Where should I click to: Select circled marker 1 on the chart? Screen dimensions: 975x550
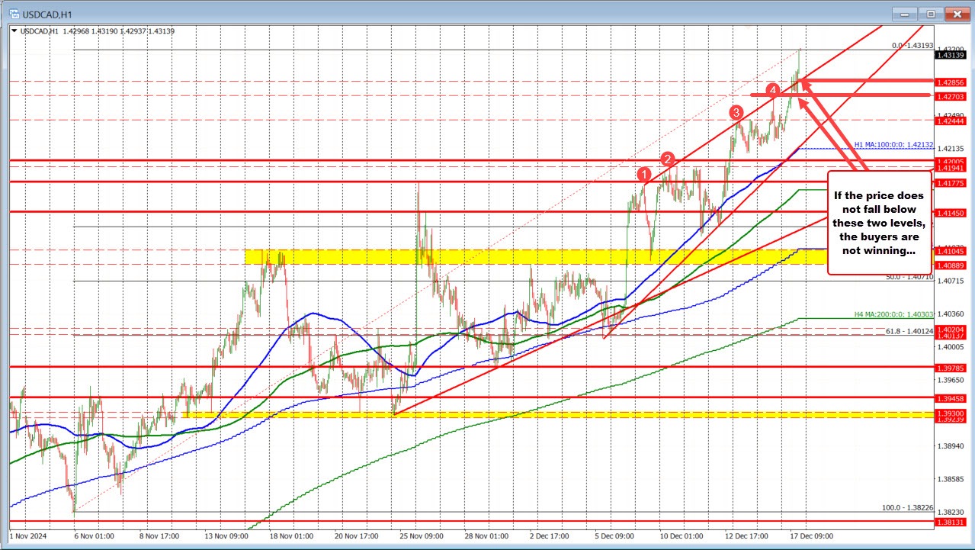point(643,174)
